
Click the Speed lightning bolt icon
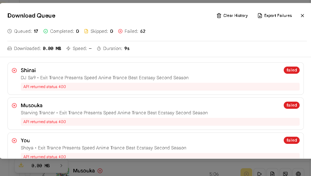coord(68,49)
